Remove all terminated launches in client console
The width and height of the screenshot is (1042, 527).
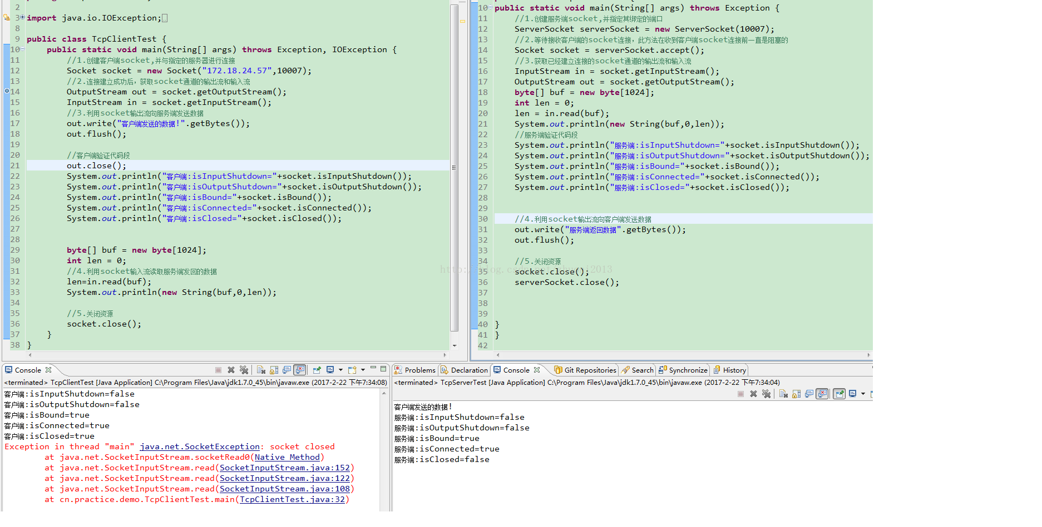pos(244,370)
